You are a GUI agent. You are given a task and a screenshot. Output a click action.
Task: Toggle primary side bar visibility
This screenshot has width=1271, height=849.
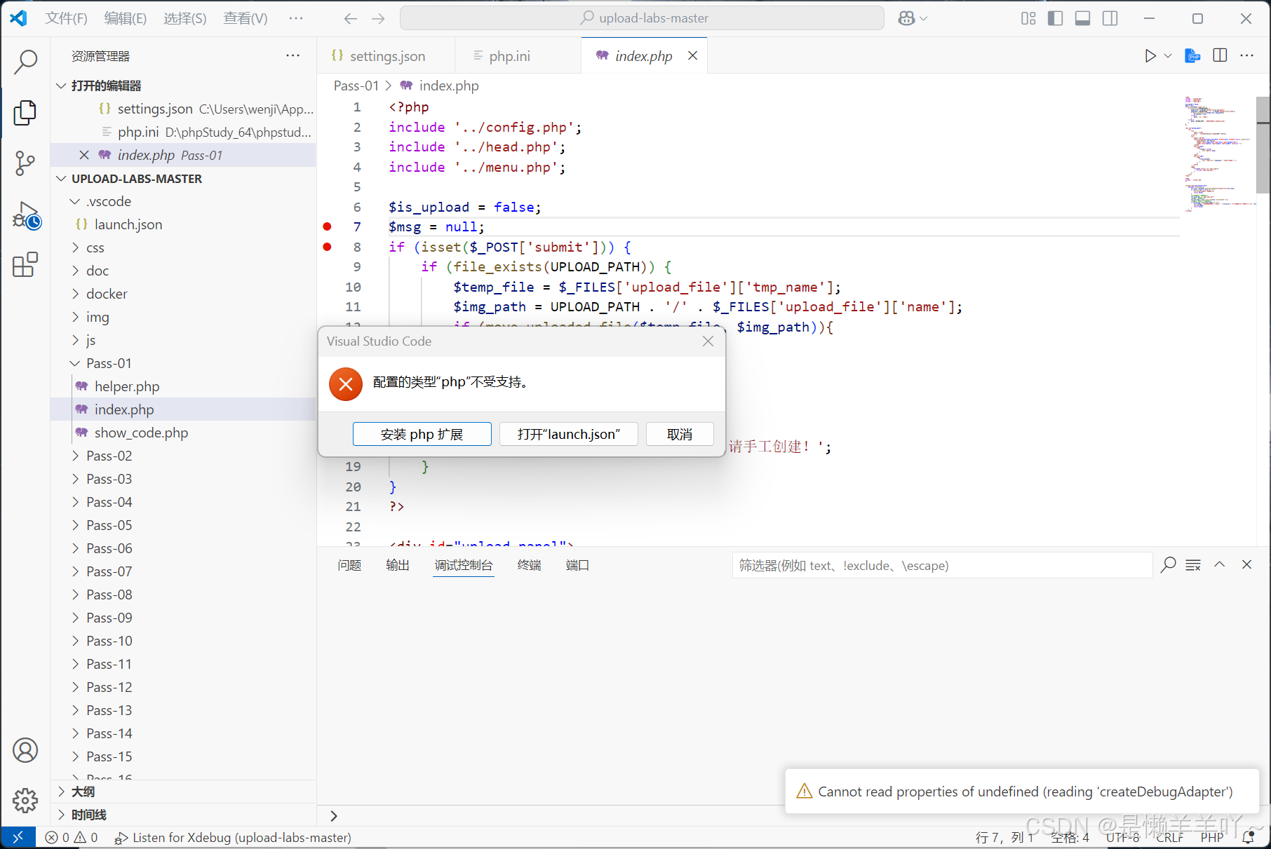click(x=1055, y=19)
